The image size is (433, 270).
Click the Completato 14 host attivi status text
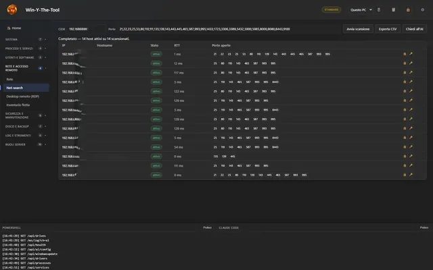[x=93, y=38]
